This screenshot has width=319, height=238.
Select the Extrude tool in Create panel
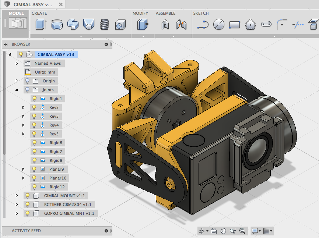coord(40,24)
